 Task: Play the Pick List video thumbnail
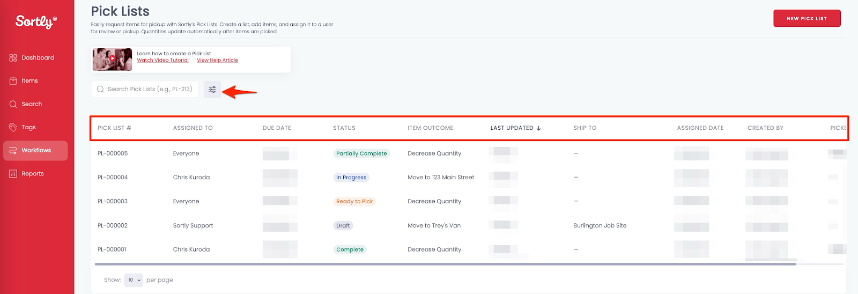(112, 60)
